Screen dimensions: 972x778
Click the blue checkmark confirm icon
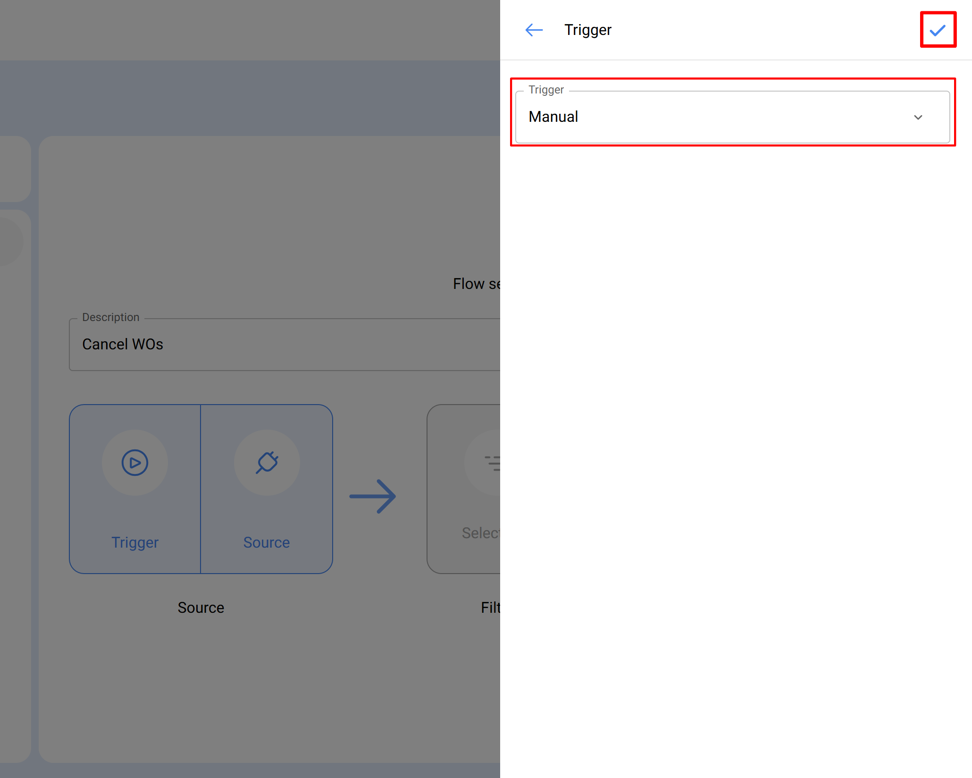938,30
